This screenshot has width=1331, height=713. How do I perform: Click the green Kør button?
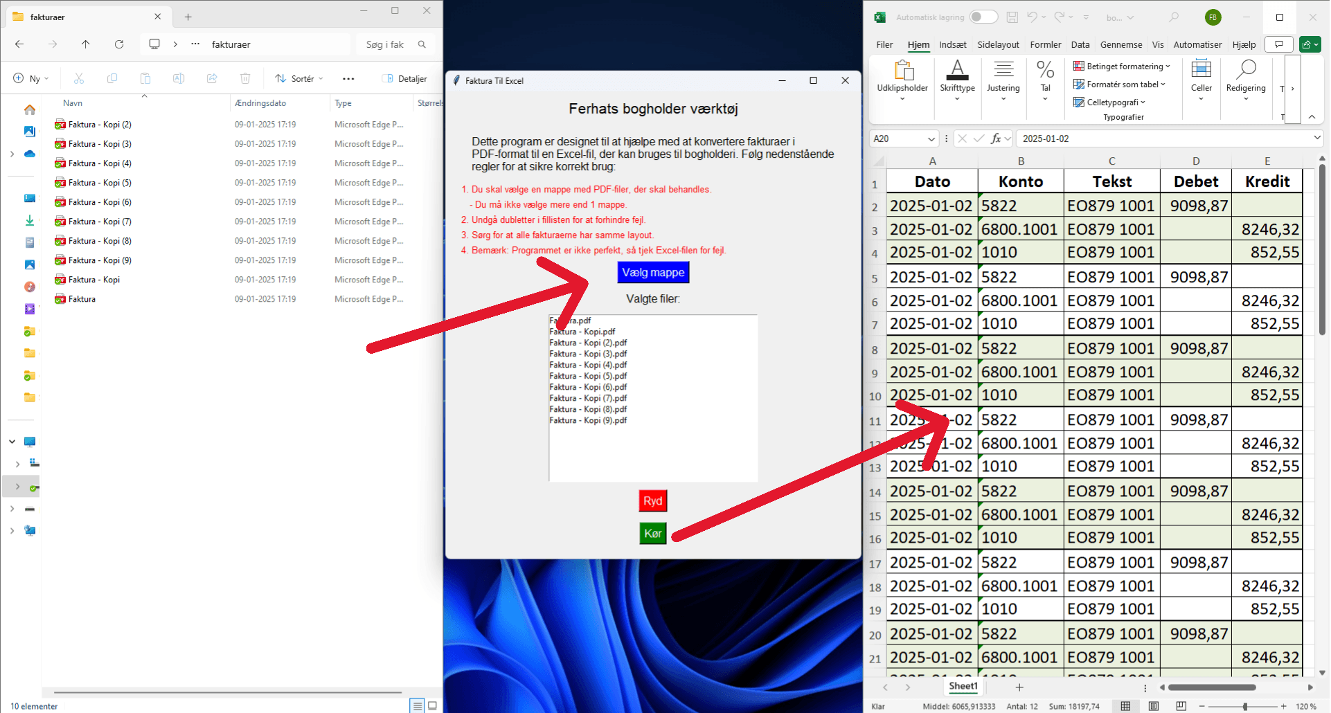click(x=652, y=533)
